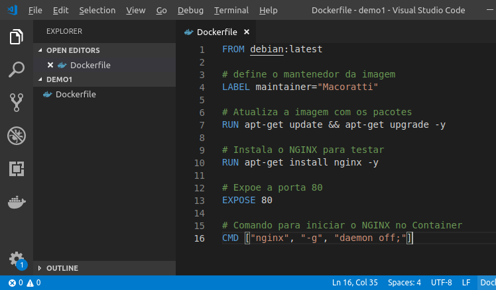Click the Manage gear icon
496x290 pixels.
click(x=17, y=258)
